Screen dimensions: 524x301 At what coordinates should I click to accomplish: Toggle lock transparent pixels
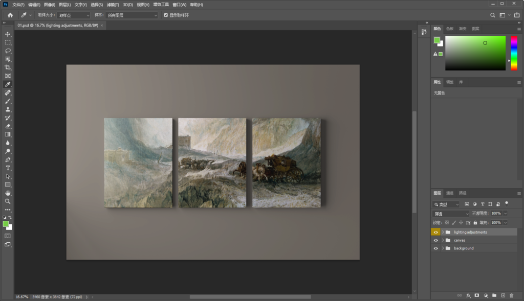pyautogui.click(x=447, y=223)
